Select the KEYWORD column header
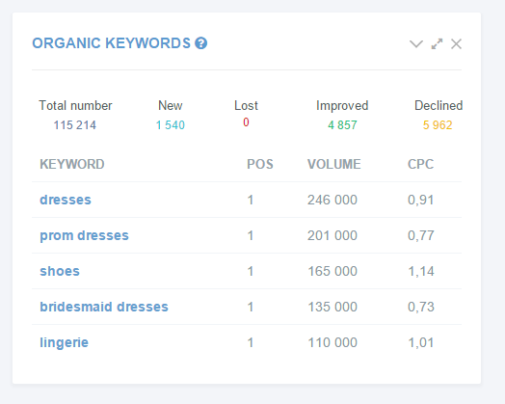This screenshot has width=505, height=404. [x=72, y=164]
